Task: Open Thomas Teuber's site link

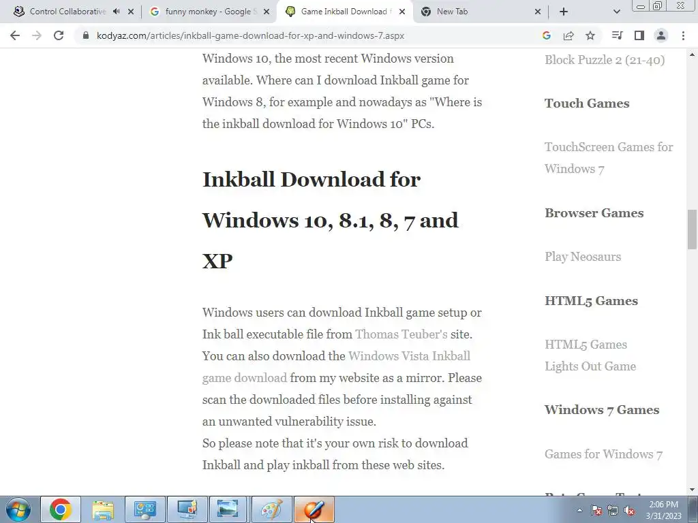Action: tap(401, 334)
